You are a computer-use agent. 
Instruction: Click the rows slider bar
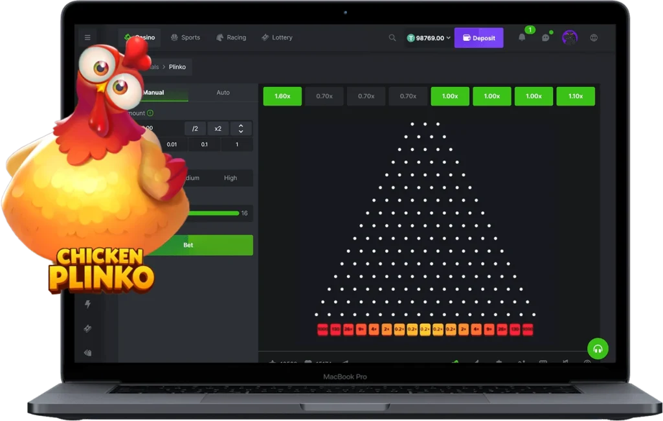click(x=214, y=213)
